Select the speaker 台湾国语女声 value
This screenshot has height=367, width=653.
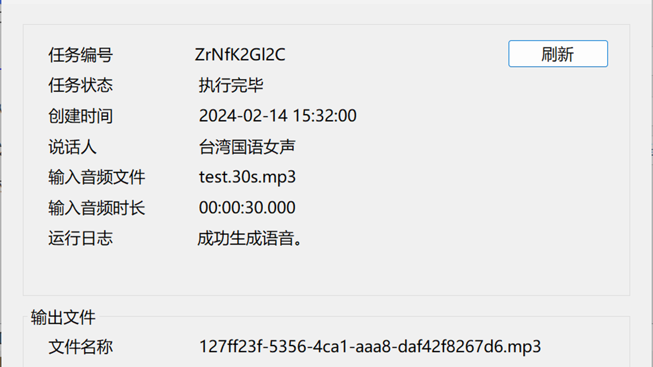[x=248, y=146]
